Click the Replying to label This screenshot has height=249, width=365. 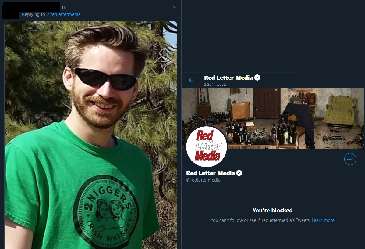(x=33, y=14)
